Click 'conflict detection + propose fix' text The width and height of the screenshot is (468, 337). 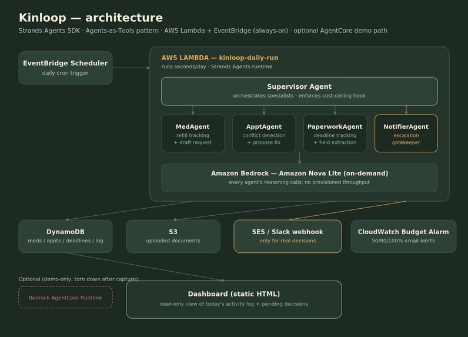click(264, 139)
